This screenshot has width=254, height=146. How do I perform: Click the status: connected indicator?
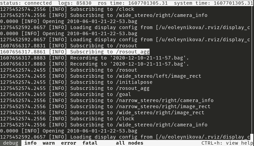point(26,3)
